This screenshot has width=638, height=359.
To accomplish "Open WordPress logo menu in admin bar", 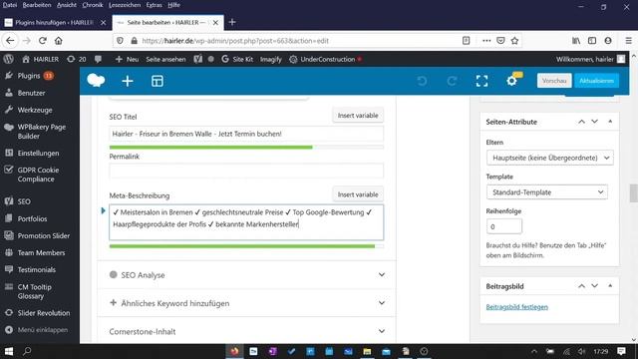I will [x=9, y=59].
